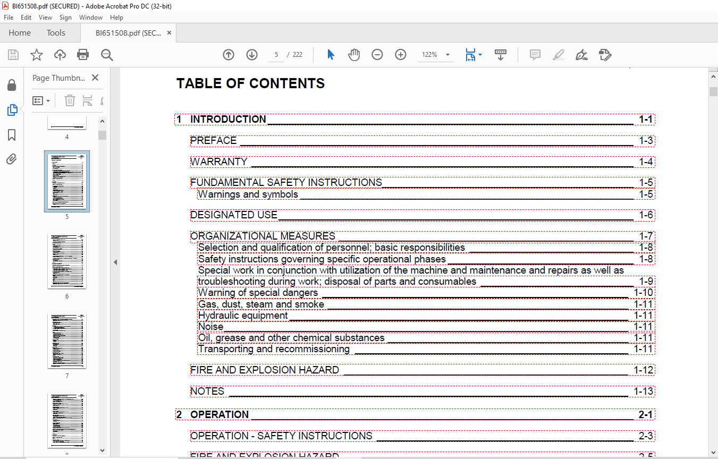Select page 7 thumbnail
Screen dimensions: 718x459
click(x=67, y=341)
